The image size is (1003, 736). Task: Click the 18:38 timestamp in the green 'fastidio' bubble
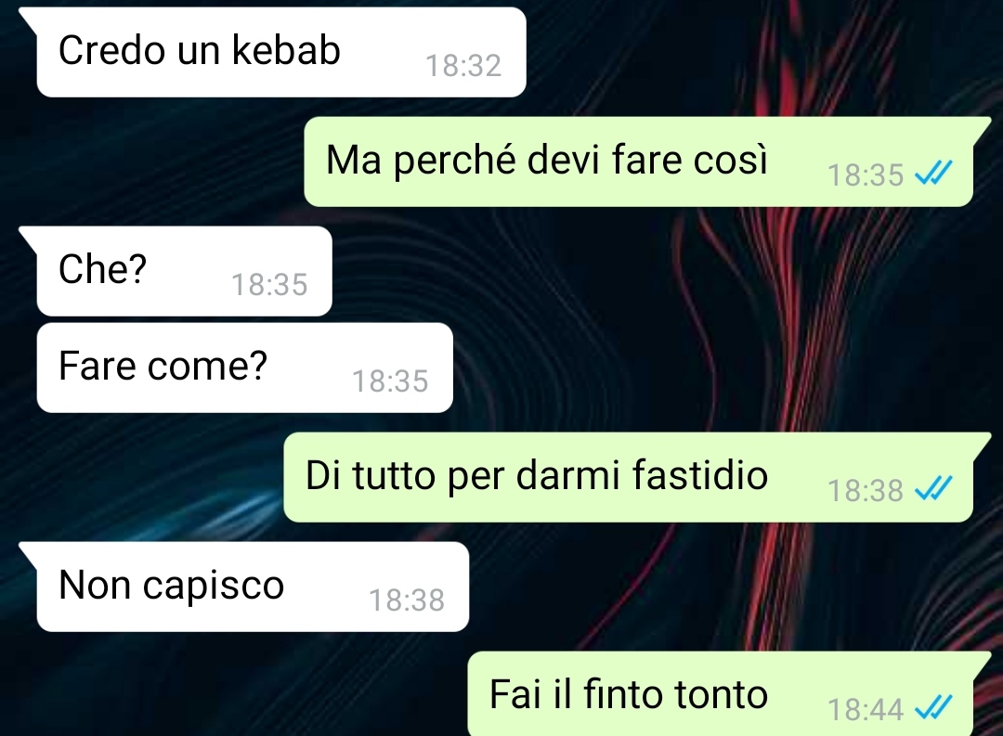point(866,491)
